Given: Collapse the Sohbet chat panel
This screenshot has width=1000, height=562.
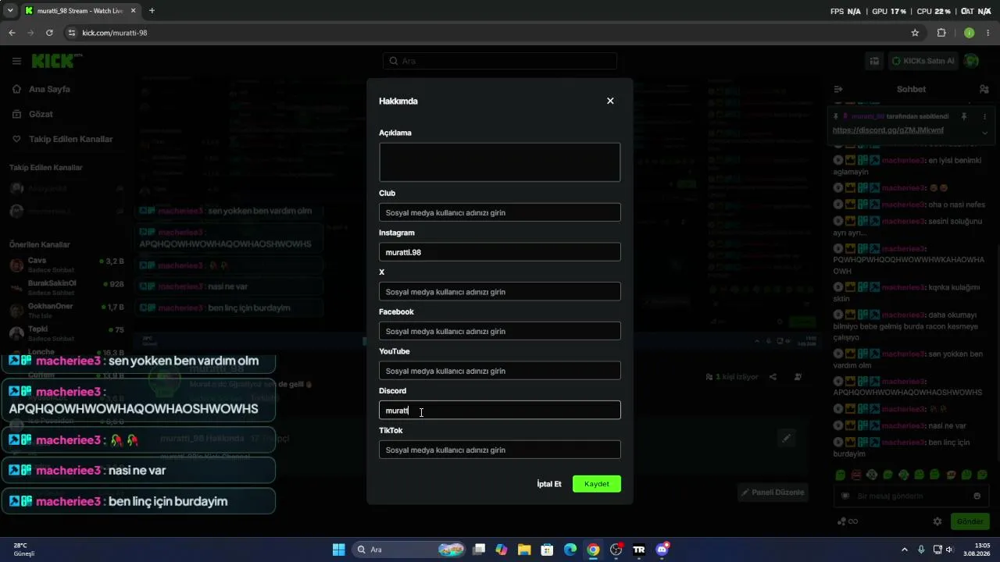Looking at the screenshot, I should [838, 90].
